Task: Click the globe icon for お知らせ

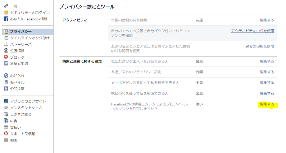Action: pos(6,76)
